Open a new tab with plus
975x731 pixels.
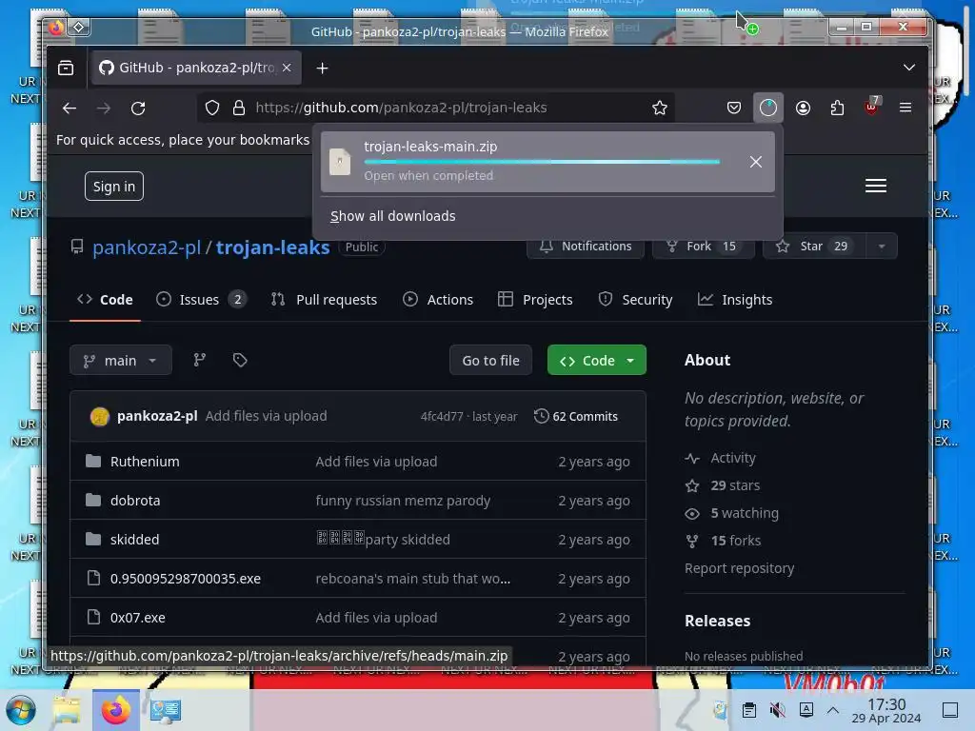click(322, 68)
